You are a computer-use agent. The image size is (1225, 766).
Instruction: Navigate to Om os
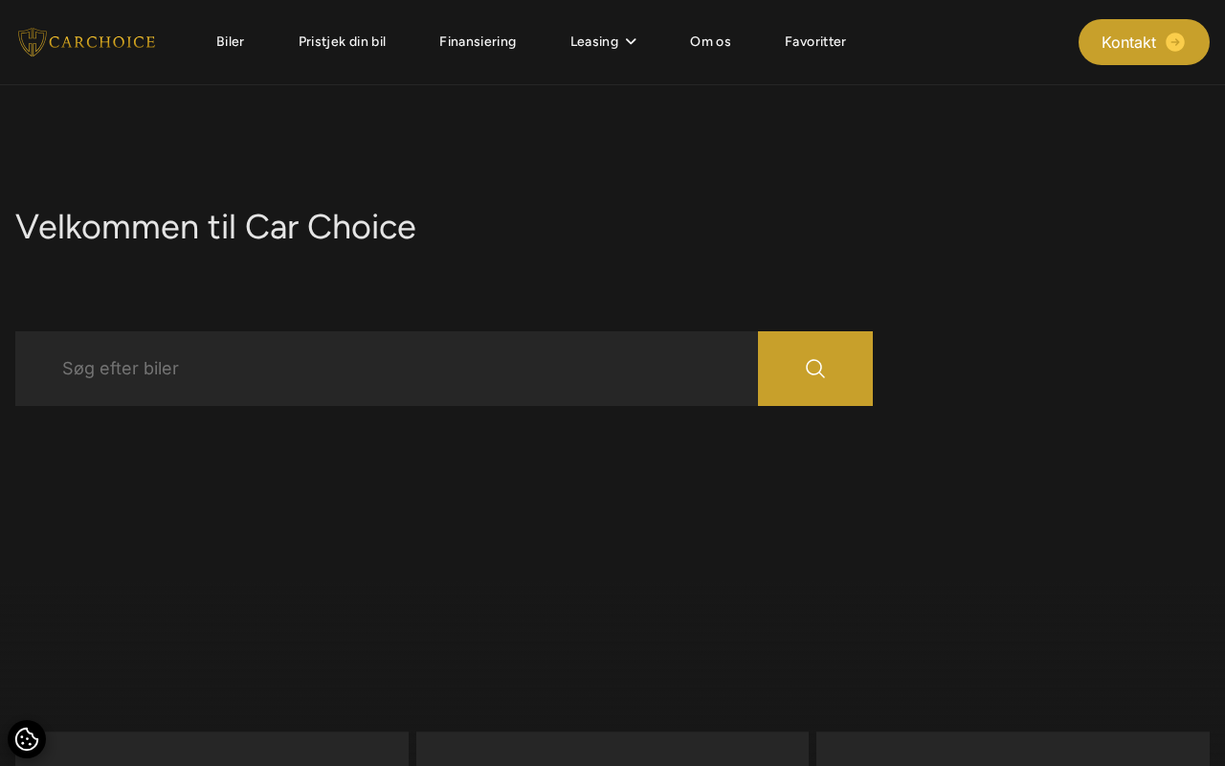(x=710, y=41)
